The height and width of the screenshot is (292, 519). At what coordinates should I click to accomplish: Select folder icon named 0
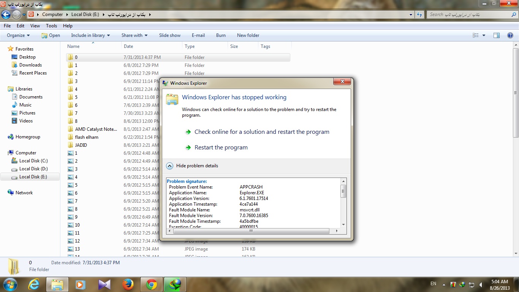[71, 57]
